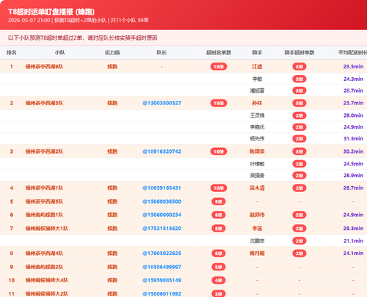Image resolution: width=367 pixels, height=297 pixels.
Task: Open team leader link @13003800327
Action: click(x=161, y=103)
